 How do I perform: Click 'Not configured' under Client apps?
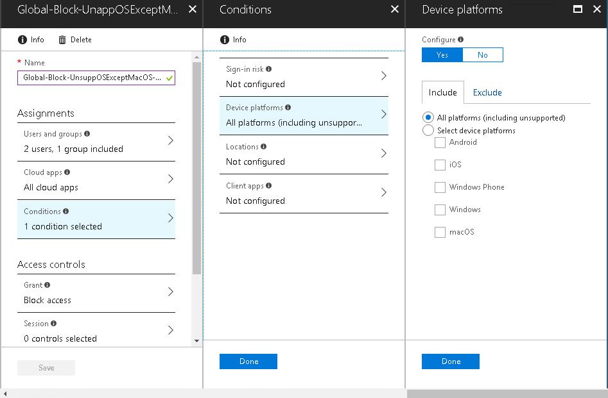coord(256,201)
